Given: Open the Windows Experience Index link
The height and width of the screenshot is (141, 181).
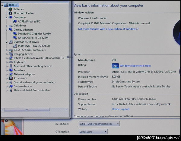Looking at the screenshot, I should coord(135,66).
